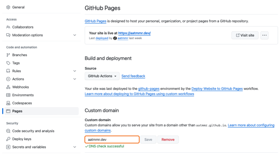
Task: Click the Actions play icon
Action: [8, 79]
